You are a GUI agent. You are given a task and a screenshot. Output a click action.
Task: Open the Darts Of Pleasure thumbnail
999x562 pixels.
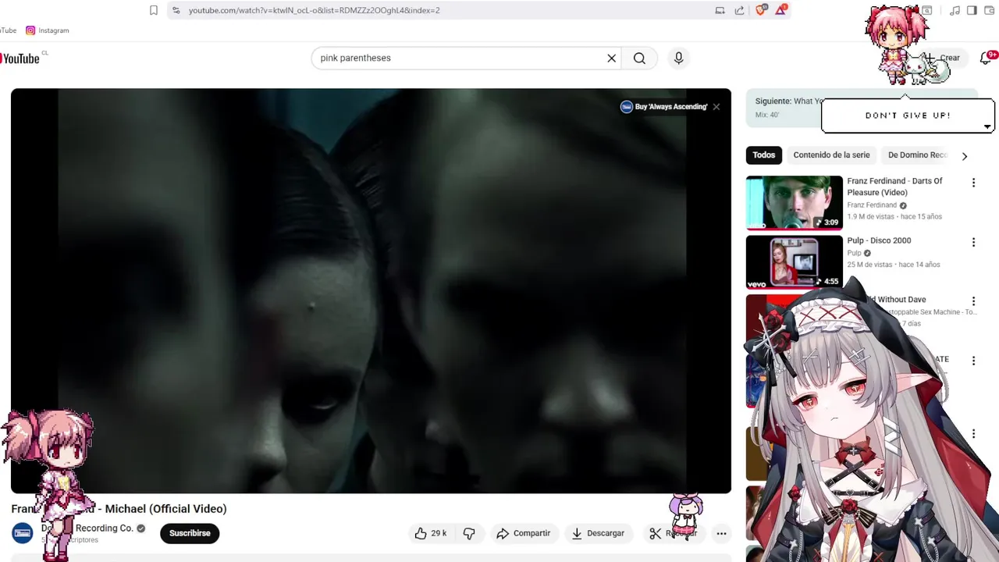click(794, 203)
